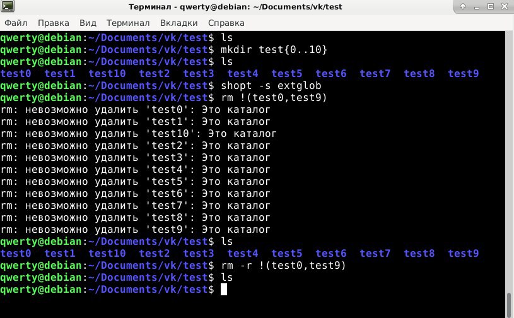Click the keep-on-top arrow window button
Screen dimensions: 514x318
click(x=463, y=6)
